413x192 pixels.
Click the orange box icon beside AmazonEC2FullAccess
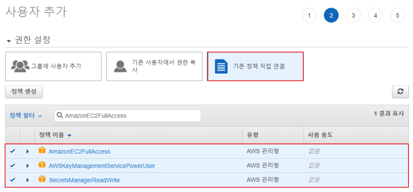[x=42, y=151]
